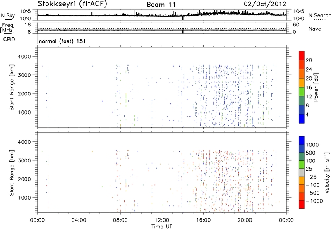331x229 pixels.
Task: Select the 'Beam 11' heading
Action: 161,5
